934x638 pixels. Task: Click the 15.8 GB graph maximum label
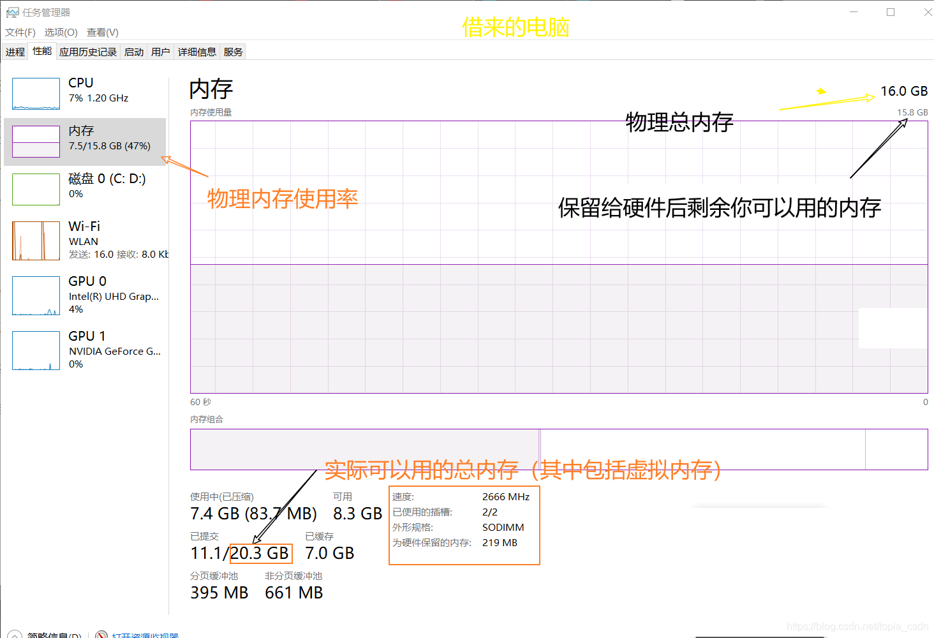(x=912, y=112)
